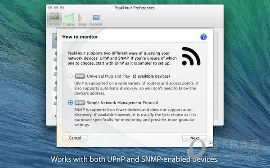The height and width of the screenshot is (168, 270).
Task: Open the Targets preferences tab
Action: click(x=54, y=19)
